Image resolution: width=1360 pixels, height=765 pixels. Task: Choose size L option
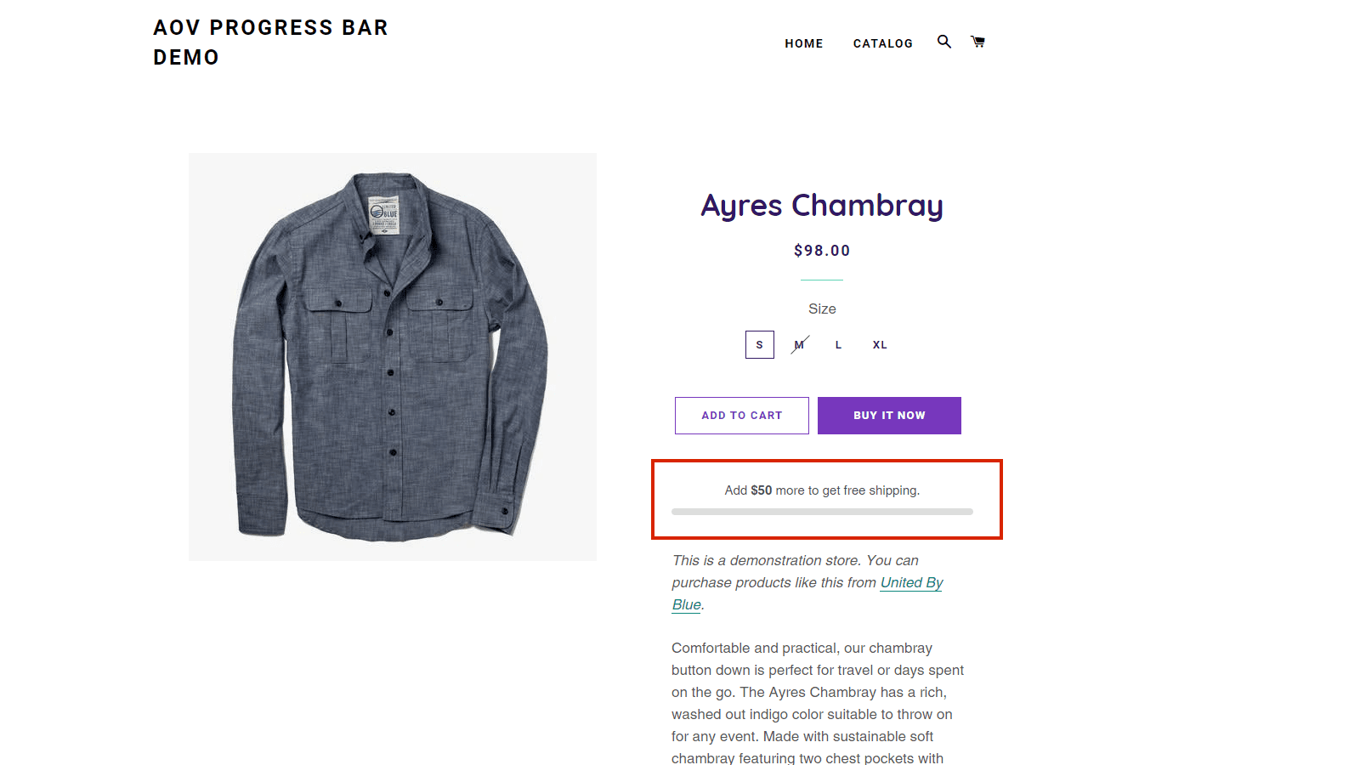[838, 345]
